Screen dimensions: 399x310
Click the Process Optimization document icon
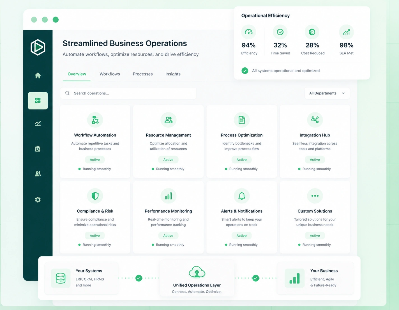click(242, 120)
